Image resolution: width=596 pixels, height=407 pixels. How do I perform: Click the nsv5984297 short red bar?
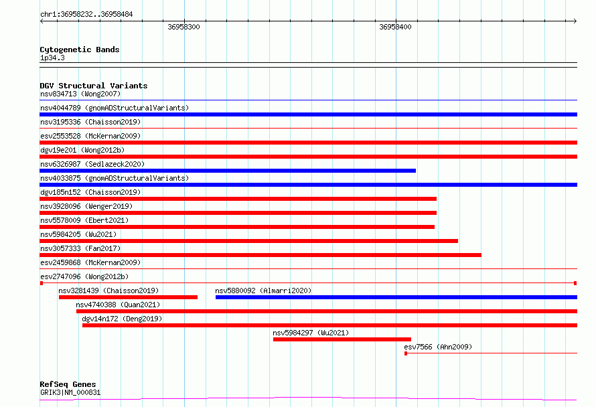tap(342, 339)
